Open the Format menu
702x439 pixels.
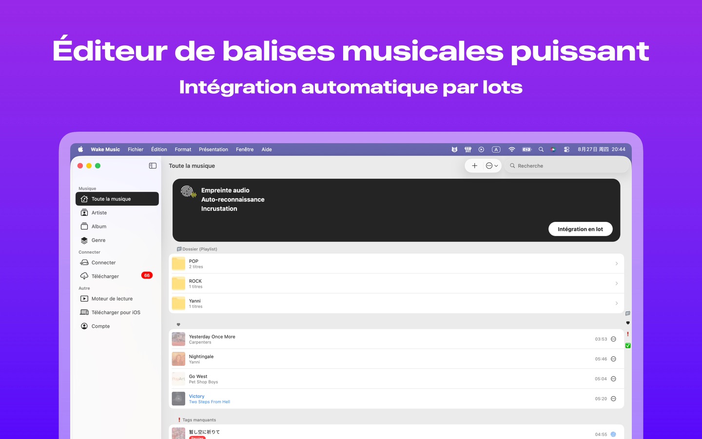pos(183,150)
